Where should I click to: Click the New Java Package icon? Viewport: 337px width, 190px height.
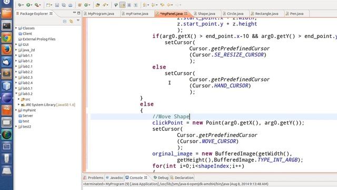(80, 5)
